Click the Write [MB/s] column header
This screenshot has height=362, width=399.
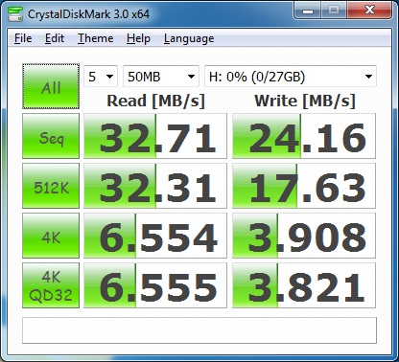[305, 102]
